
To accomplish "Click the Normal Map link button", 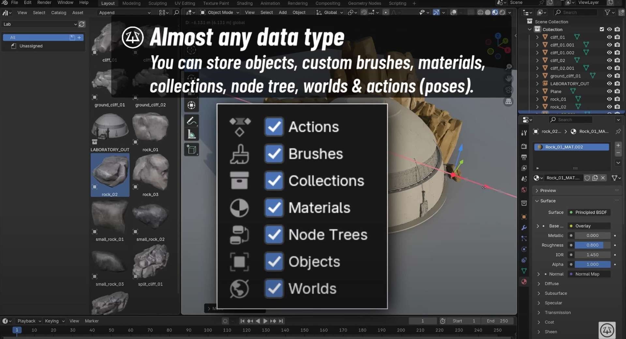I will [x=589, y=274].
